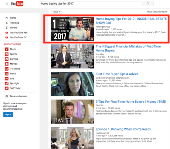Click the News icon
Viewport: 170px width, 149px height.
pos(7,74)
